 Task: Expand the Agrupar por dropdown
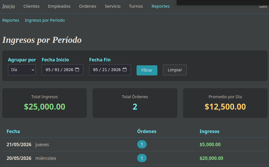pos(22,70)
